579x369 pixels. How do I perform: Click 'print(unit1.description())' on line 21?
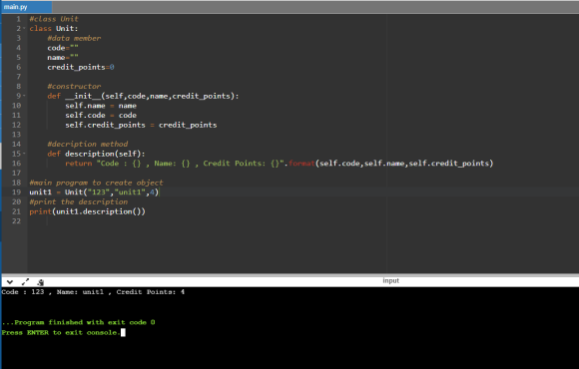pyautogui.click(x=88, y=211)
